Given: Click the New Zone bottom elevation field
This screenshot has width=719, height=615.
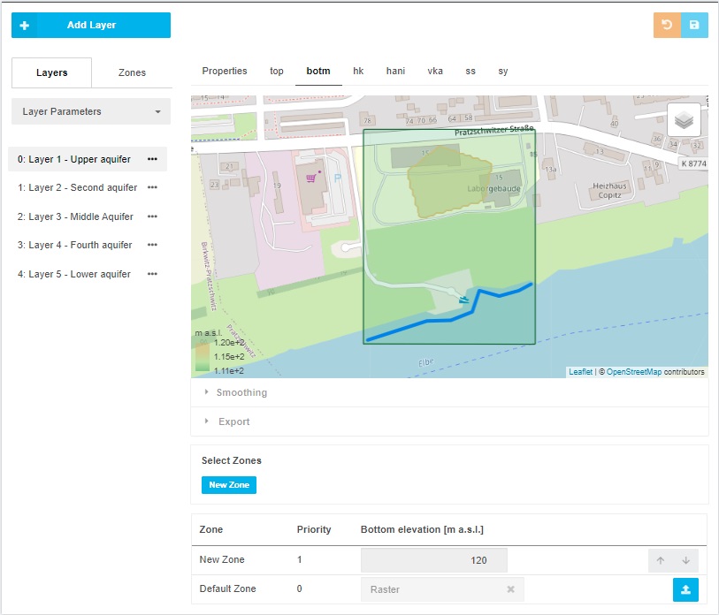Looking at the screenshot, I should point(433,560).
